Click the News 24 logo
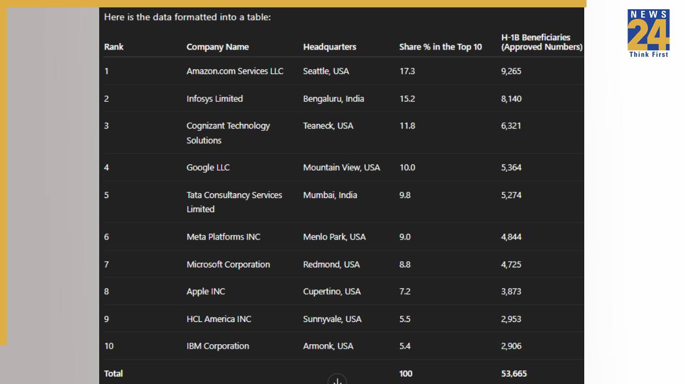Image resolution: width=684 pixels, height=384 pixels. pyautogui.click(x=648, y=33)
